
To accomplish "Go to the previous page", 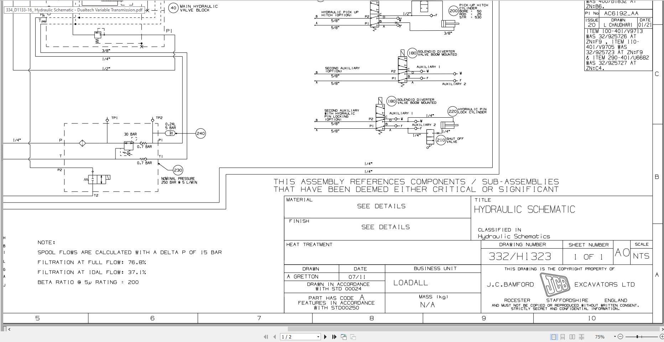I will 274,337.
